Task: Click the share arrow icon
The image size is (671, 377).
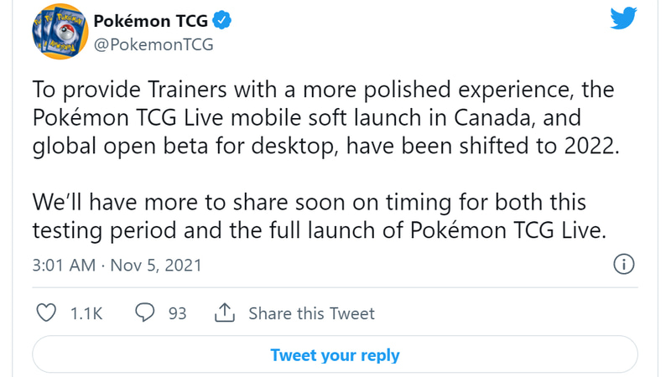Action: click(224, 313)
